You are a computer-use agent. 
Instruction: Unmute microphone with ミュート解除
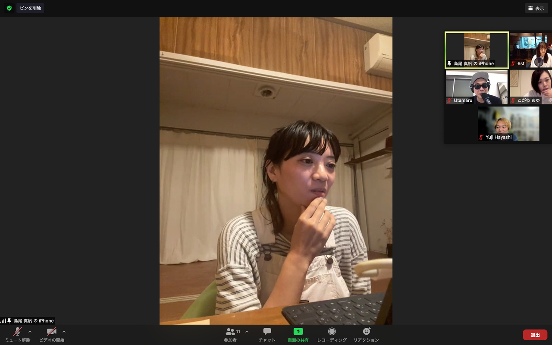(x=18, y=335)
